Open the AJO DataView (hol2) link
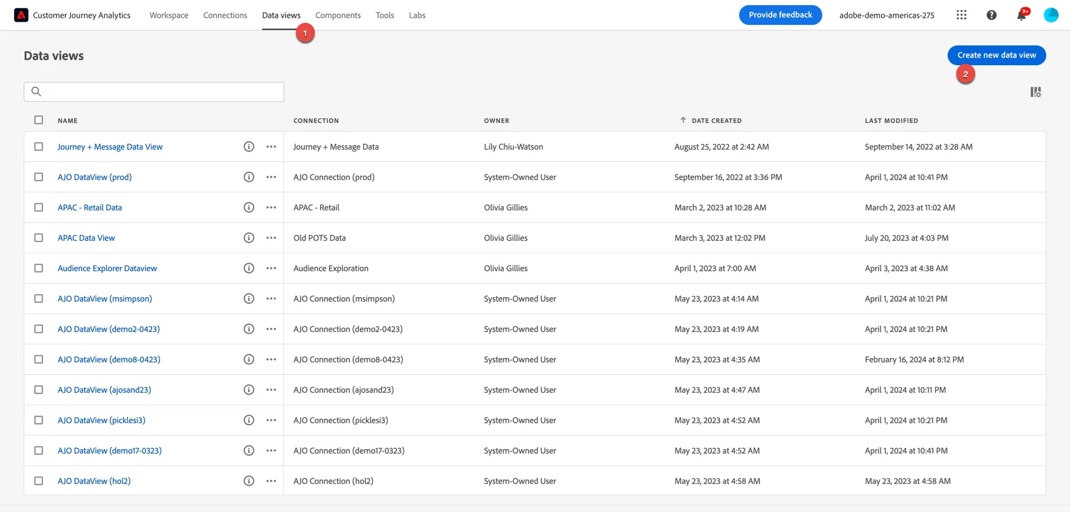The width and height of the screenshot is (1070, 512). click(x=94, y=481)
